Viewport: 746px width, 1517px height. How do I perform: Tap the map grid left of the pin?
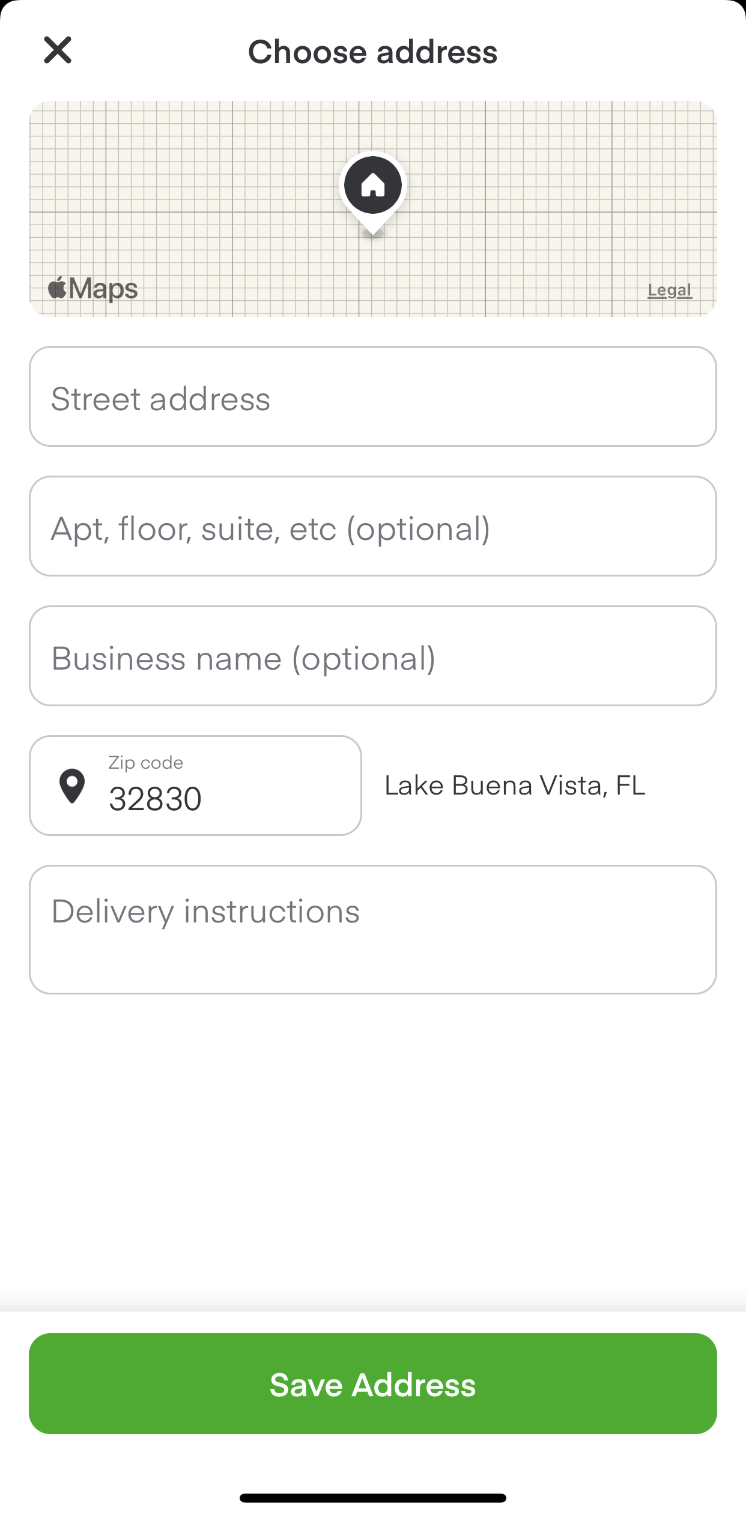click(180, 198)
